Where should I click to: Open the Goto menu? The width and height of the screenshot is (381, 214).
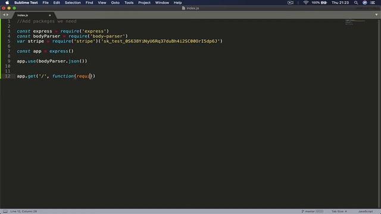115,2
